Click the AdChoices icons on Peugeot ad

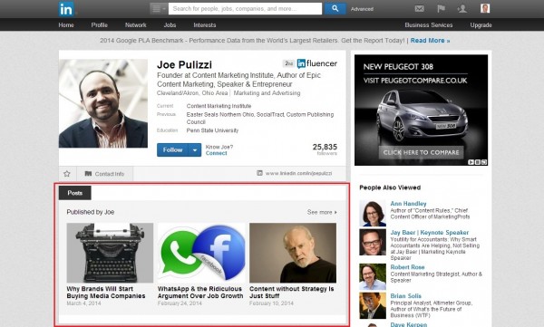coord(478,162)
